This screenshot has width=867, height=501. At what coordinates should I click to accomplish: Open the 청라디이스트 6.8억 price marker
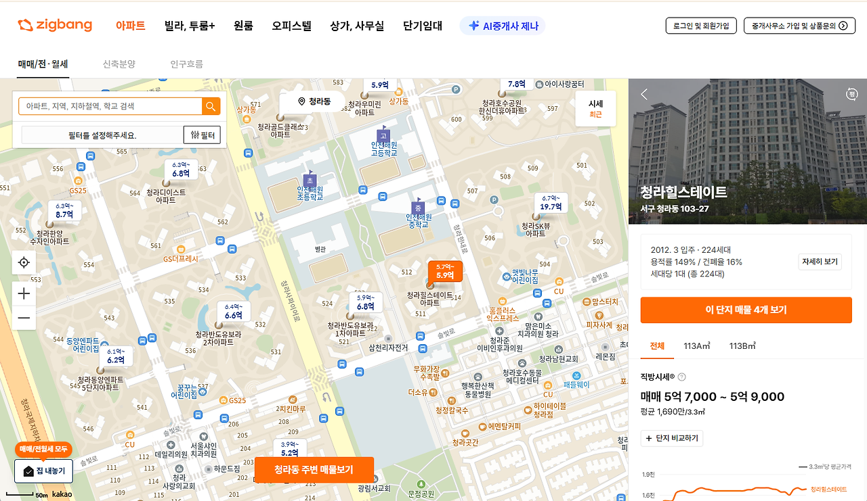(x=181, y=170)
